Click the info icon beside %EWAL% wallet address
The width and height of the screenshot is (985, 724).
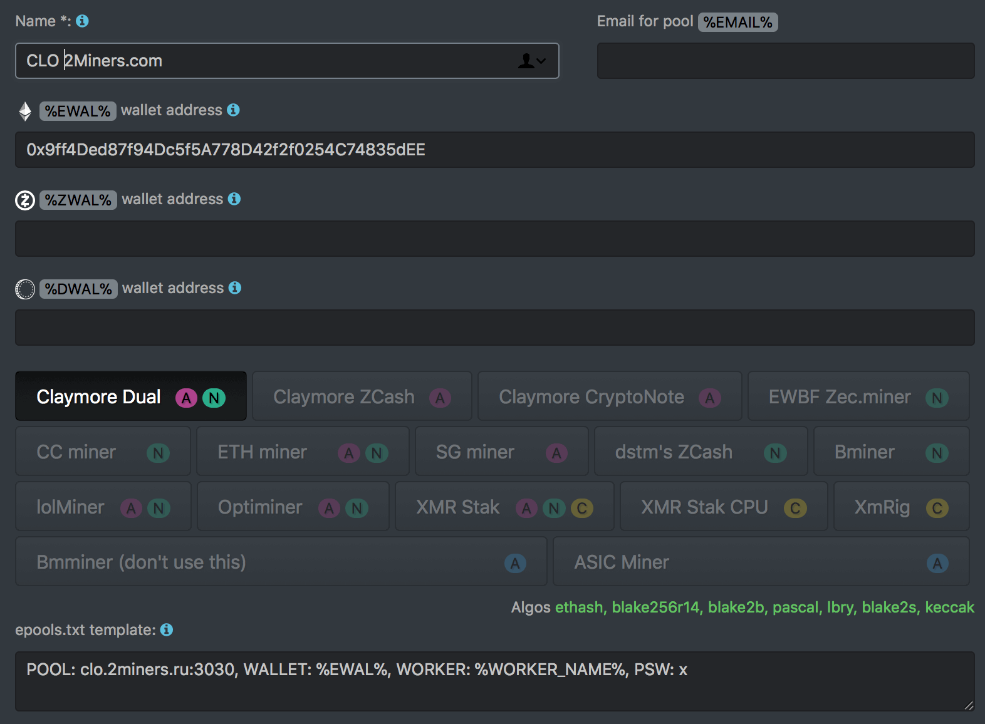(233, 110)
